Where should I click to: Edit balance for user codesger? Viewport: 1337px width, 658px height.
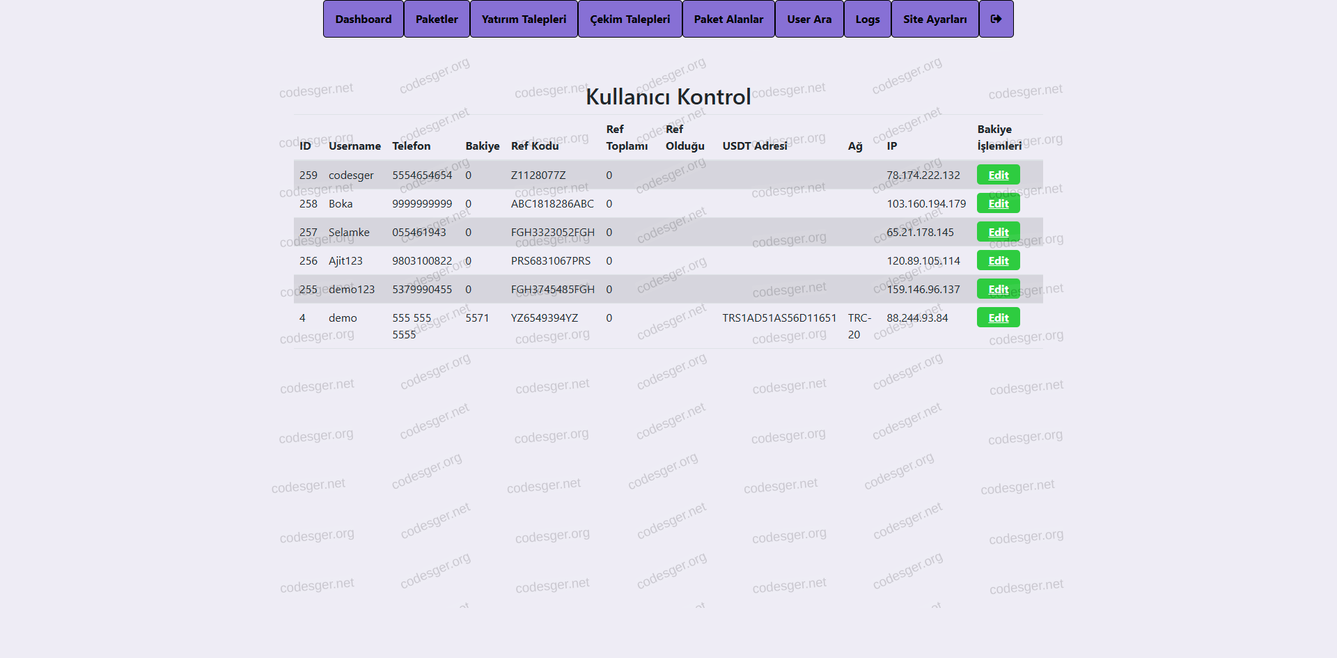tap(998, 175)
